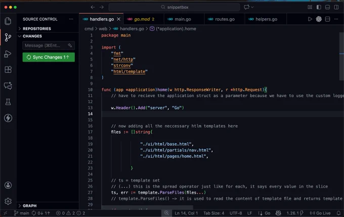Select the handlers.go tab
The height and width of the screenshot is (217, 344).
point(102,19)
